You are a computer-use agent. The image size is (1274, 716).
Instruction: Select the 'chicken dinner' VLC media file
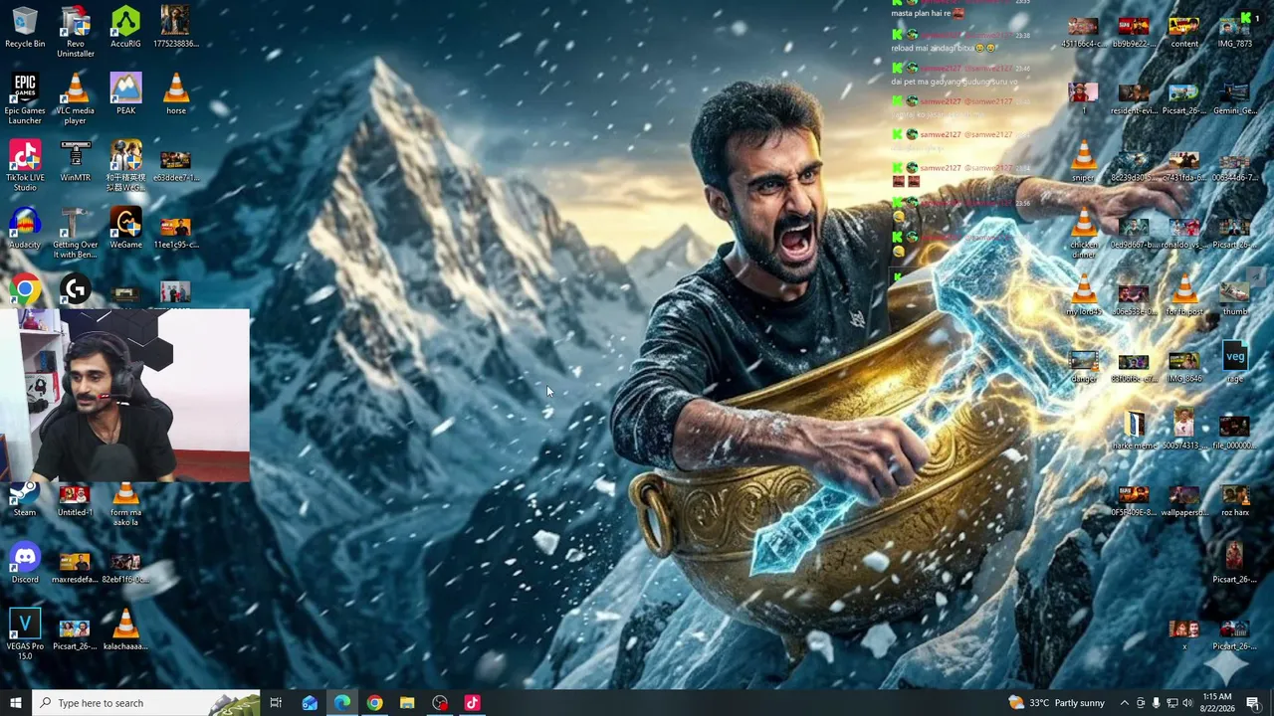click(1083, 234)
